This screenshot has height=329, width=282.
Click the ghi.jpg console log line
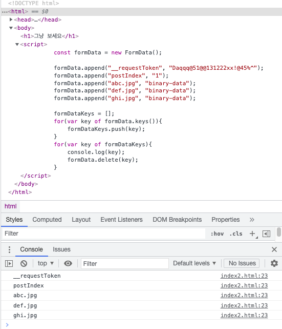[25, 315]
